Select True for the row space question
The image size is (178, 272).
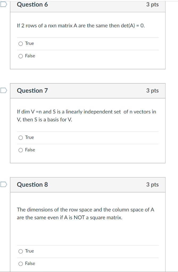[x=20, y=251]
